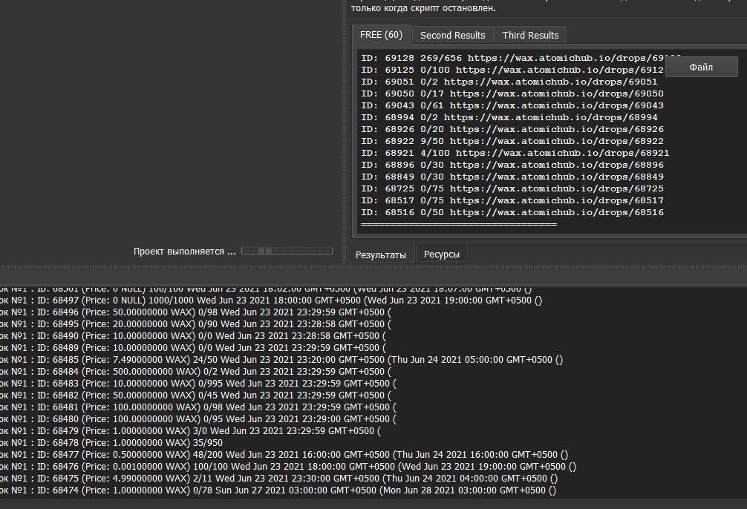Click the result line ID: 68994 0/2
Image resolution: width=747 pixels, height=509 pixels.
pyautogui.click(x=509, y=118)
